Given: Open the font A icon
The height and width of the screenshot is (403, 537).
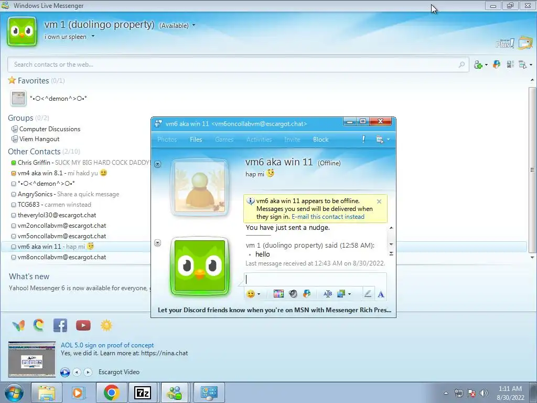Looking at the screenshot, I should pyautogui.click(x=381, y=294).
